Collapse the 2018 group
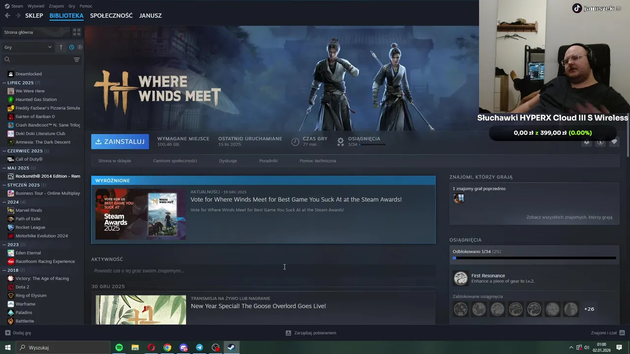 click(x=4, y=270)
